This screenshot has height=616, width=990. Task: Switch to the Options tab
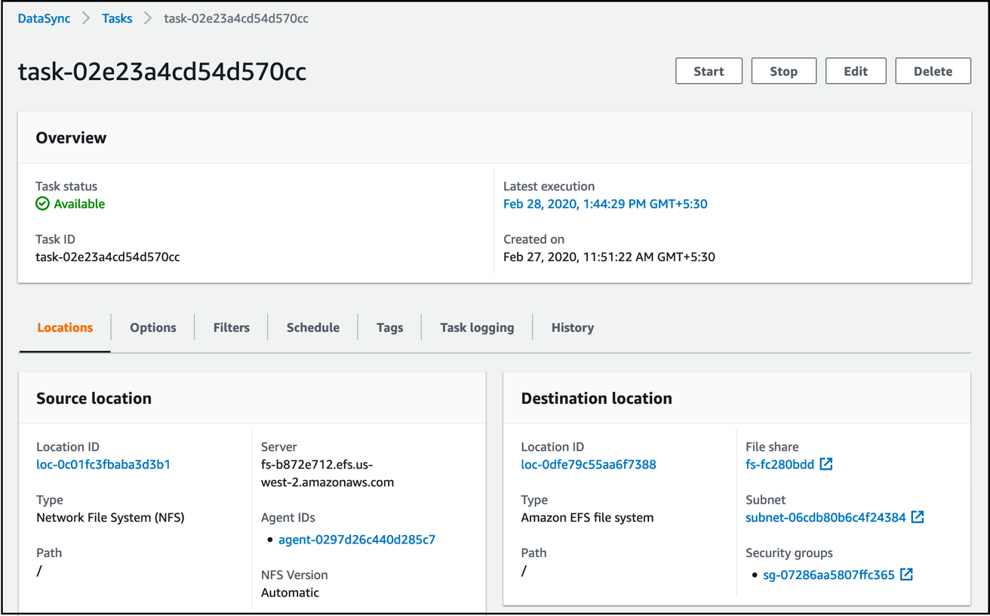coord(152,327)
